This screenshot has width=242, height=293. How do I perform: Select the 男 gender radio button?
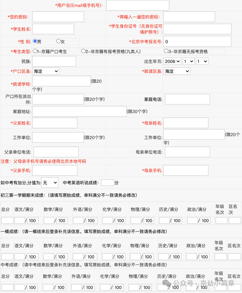click(x=35, y=42)
